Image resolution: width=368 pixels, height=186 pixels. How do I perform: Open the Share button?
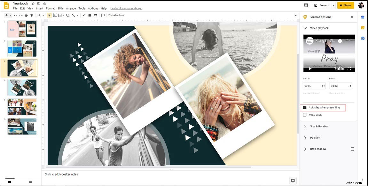(x=346, y=5)
